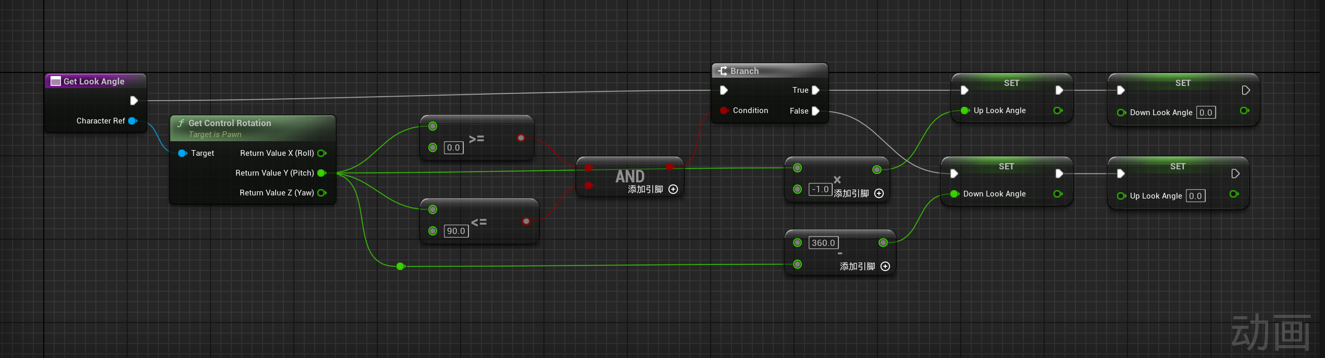Click the Branch False output pin
Image resolution: width=1325 pixels, height=358 pixels.
[816, 111]
